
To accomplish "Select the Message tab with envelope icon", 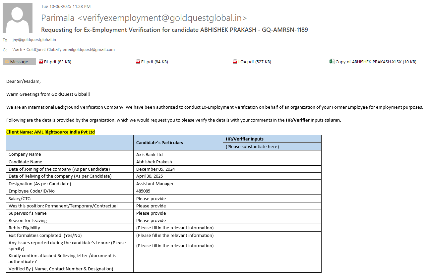I will (x=19, y=62).
